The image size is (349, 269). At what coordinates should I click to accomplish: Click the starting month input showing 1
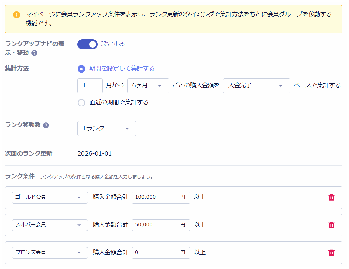pos(90,86)
